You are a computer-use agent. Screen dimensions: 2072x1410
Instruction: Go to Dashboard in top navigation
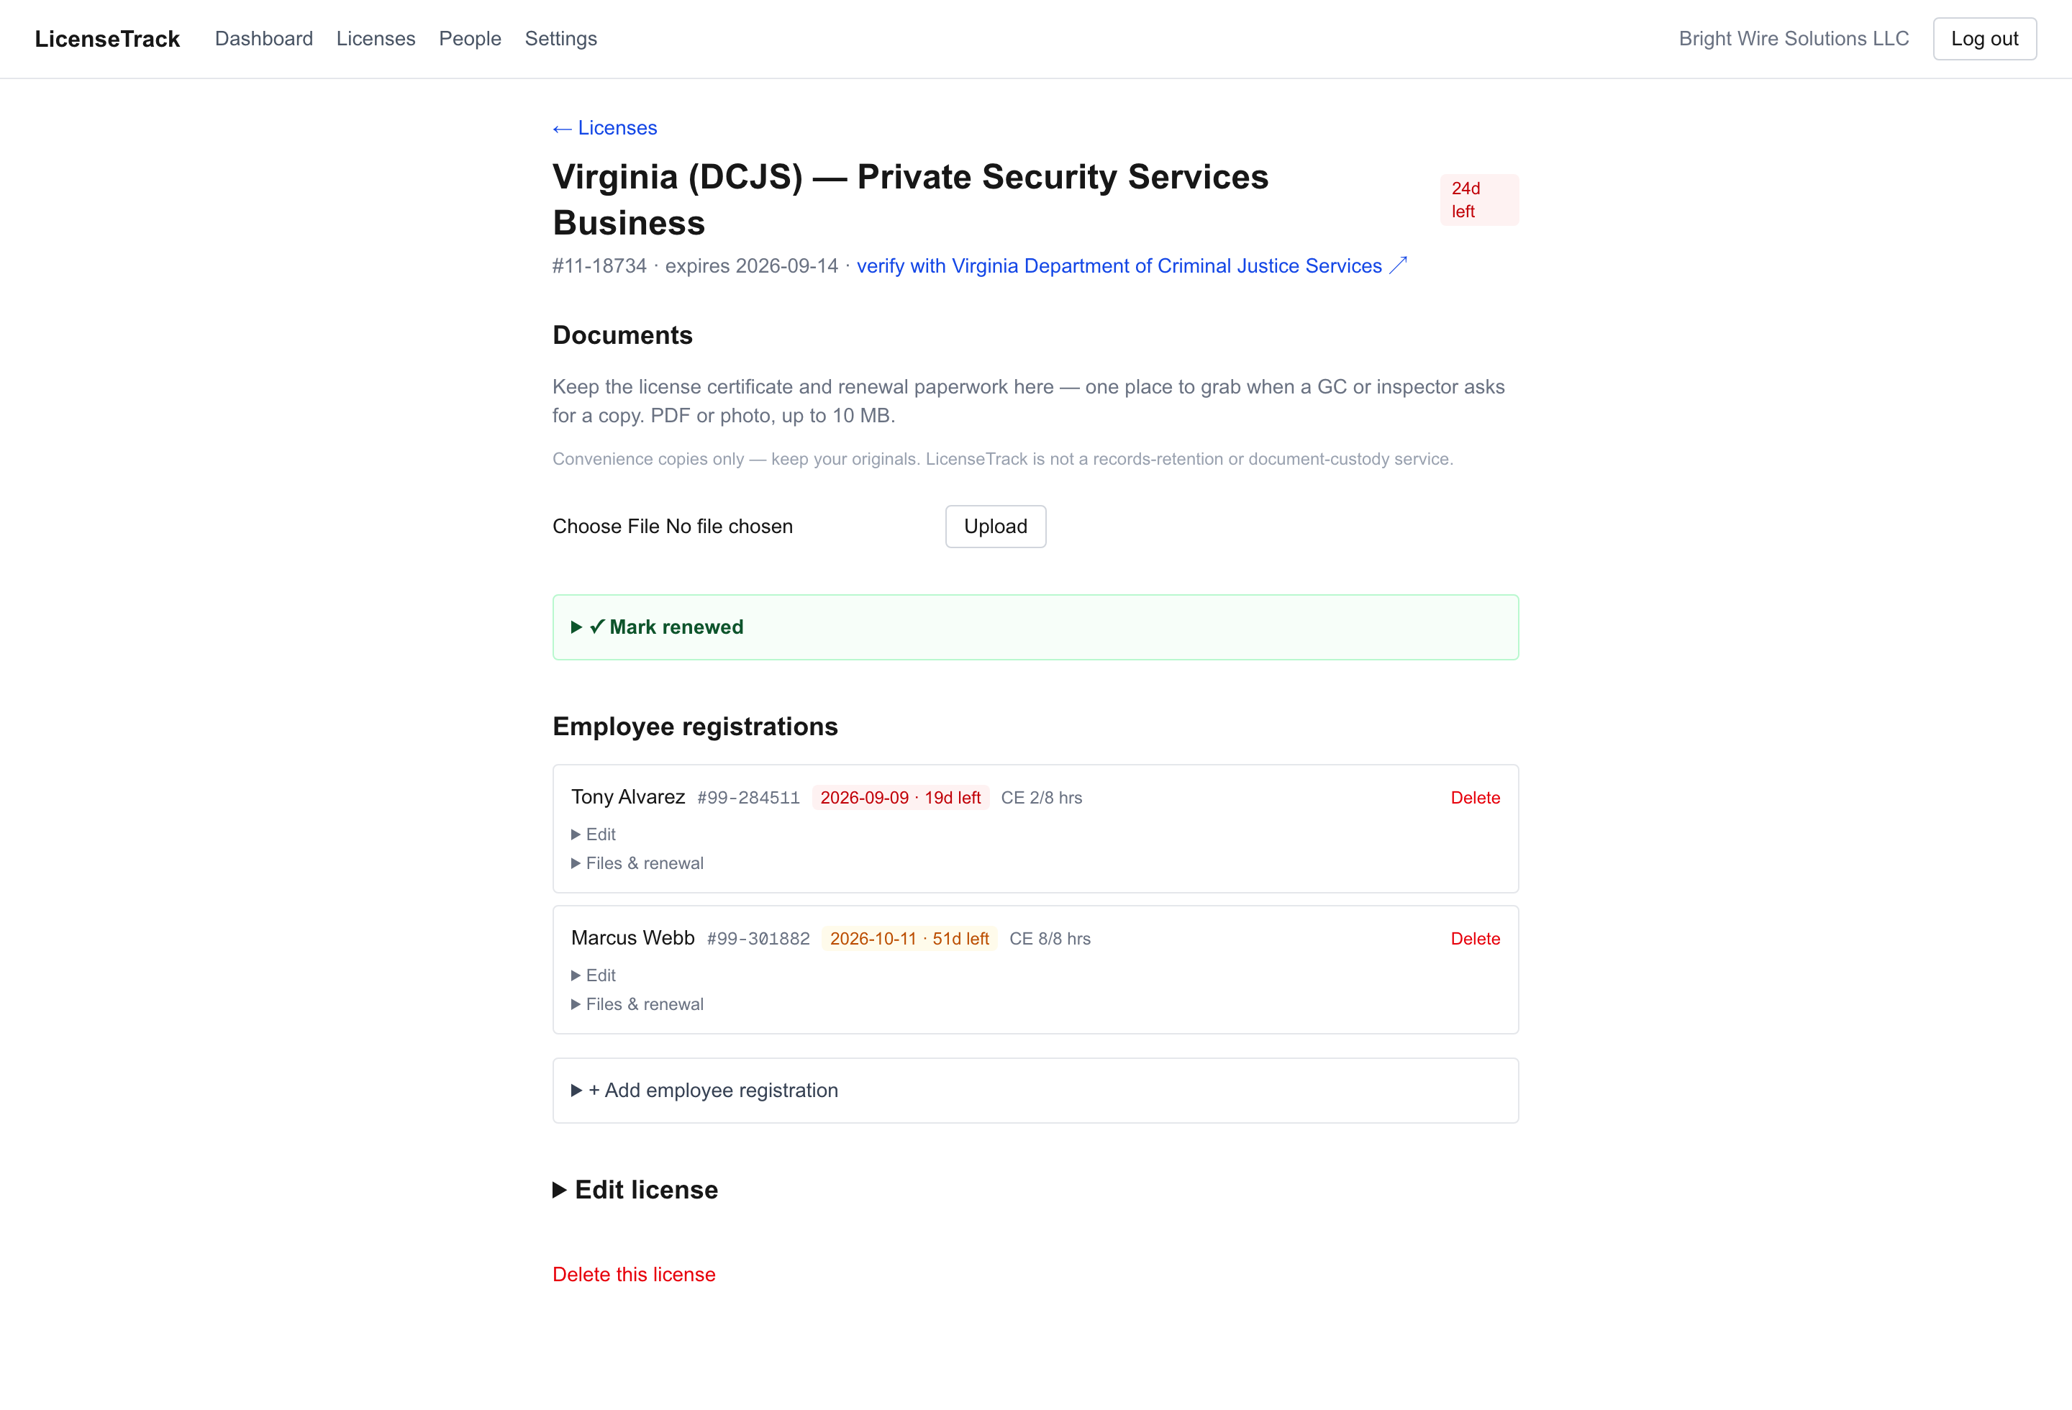pos(264,38)
